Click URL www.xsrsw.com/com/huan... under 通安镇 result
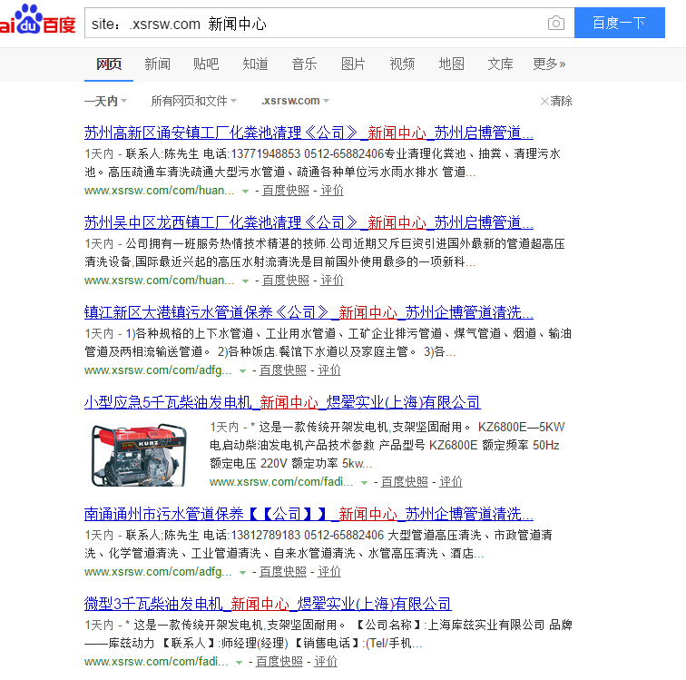This screenshot has width=686, height=680. (x=160, y=191)
